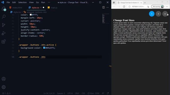Image resolution: width=170 pixels, height=95 pixels.
Task: Select the blue active small font button
Action: pos(152,14)
